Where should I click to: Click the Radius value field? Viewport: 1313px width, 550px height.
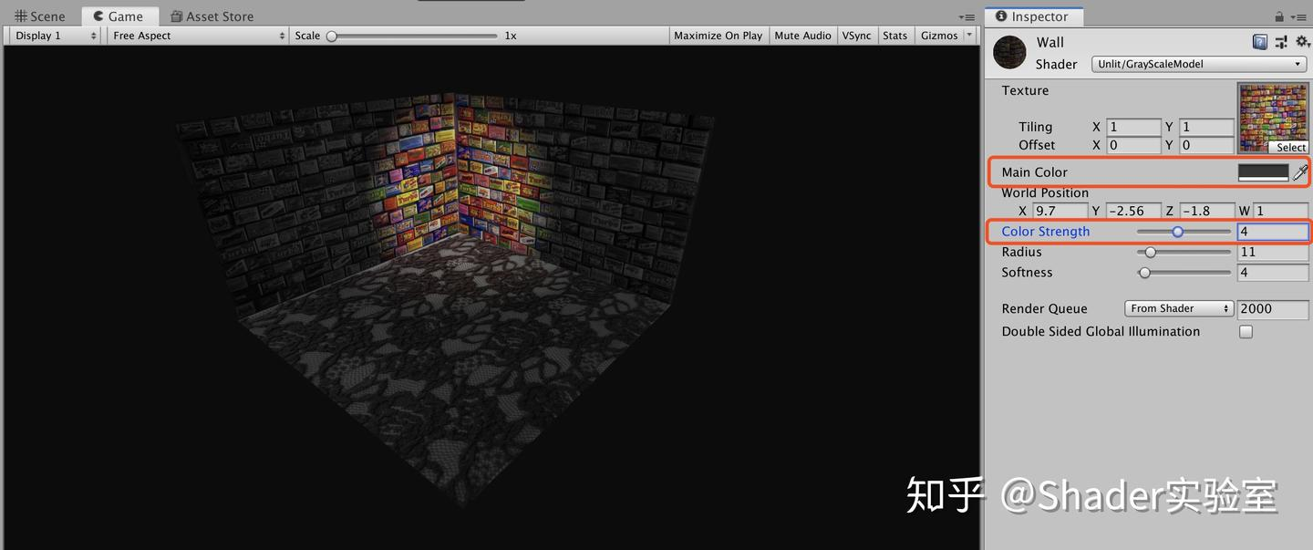[x=1273, y=252]
